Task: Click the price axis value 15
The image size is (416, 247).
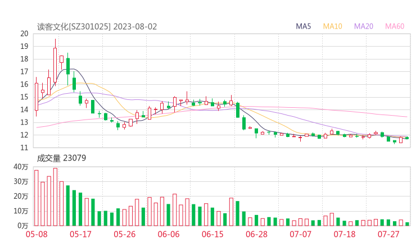Action: tap(24, 97)
